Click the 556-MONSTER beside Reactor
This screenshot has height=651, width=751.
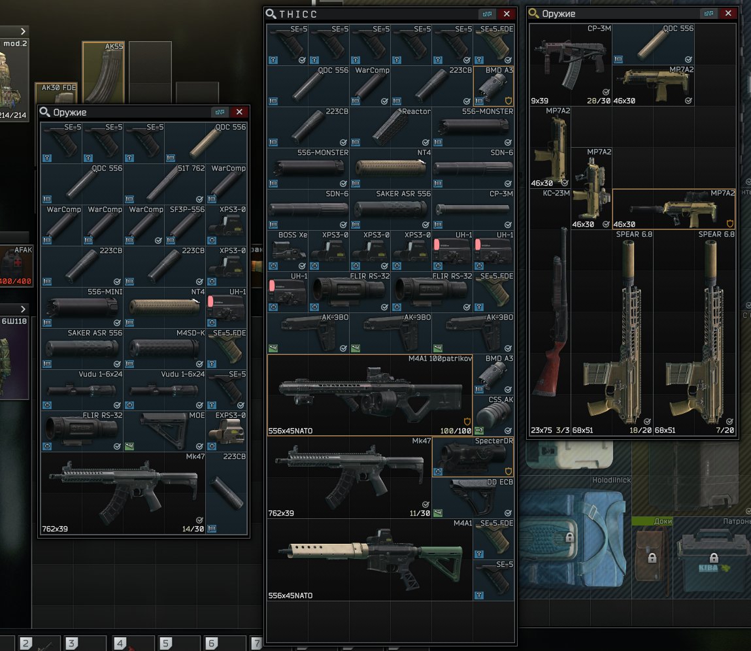click(473, 127)
